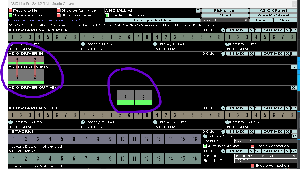Screen dimensions: 300x169
Task: Toggle Show max values checkbox
Action: point(59,15)
